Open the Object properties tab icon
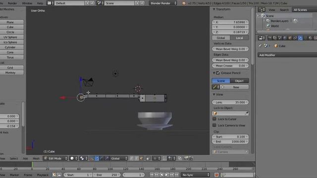Viewport: 317px width, 178px height. tap(290, 38)
